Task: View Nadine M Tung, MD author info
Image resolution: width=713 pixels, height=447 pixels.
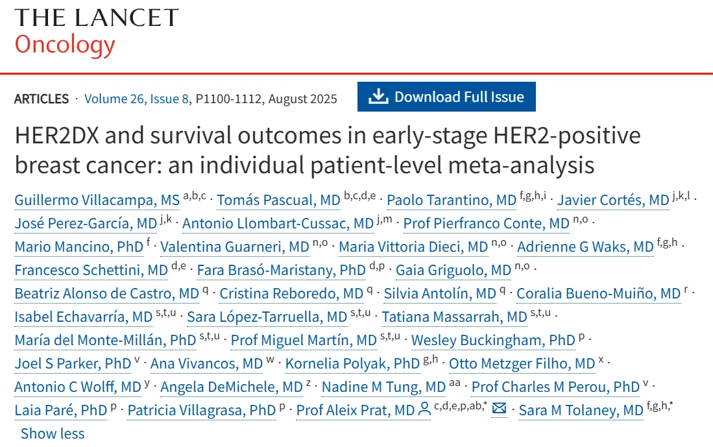Action: 383,387
